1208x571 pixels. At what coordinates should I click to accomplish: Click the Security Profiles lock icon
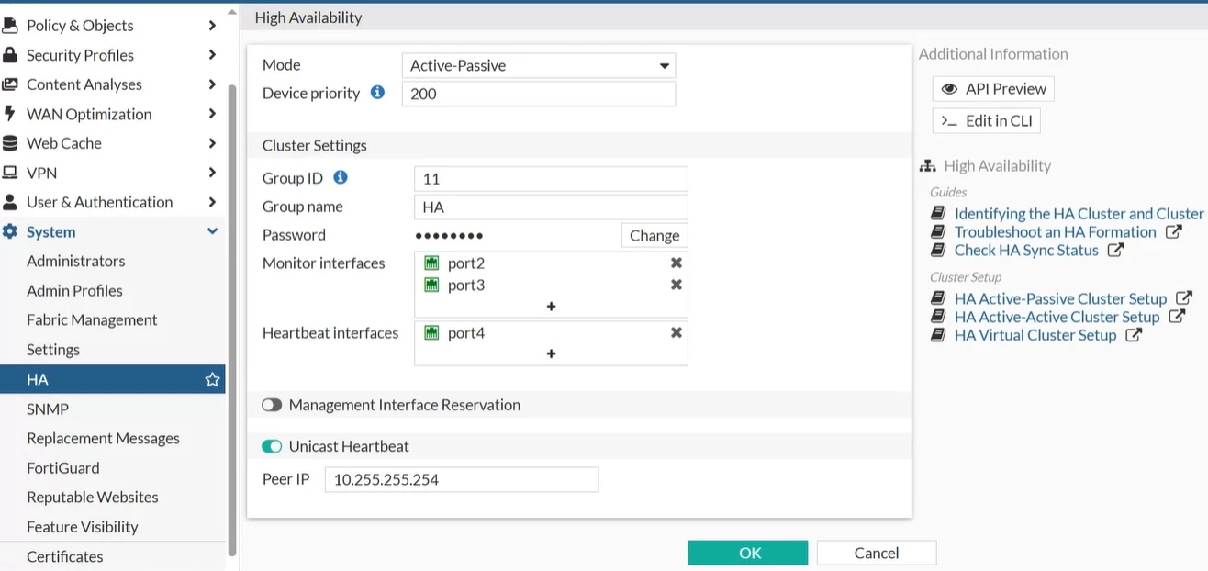tap(10, 55)
